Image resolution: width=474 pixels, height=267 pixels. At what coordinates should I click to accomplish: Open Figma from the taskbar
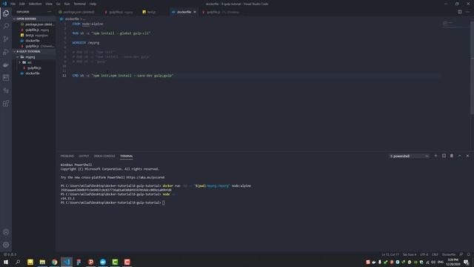click(x=79, y=262)
